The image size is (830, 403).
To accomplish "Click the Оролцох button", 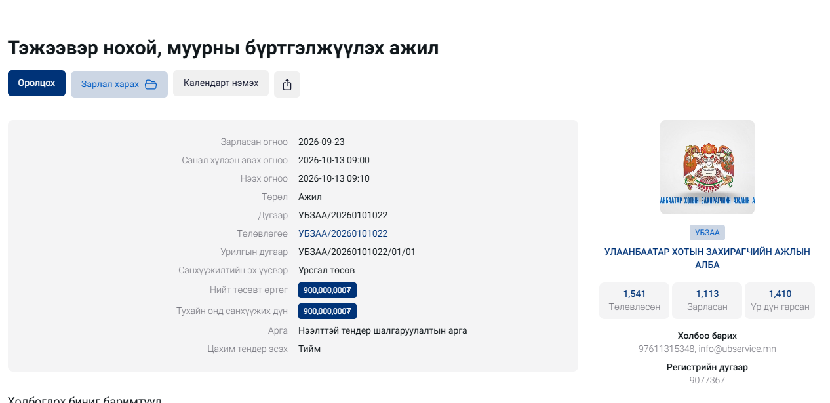I will pyautogui.click(x=37, y=83).
